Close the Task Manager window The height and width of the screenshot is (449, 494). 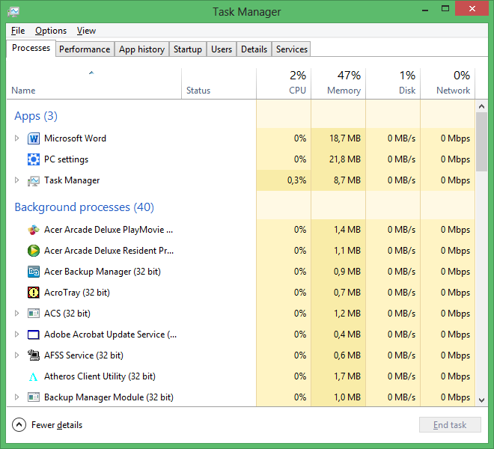pyautogui.click(x=472, y=9)
